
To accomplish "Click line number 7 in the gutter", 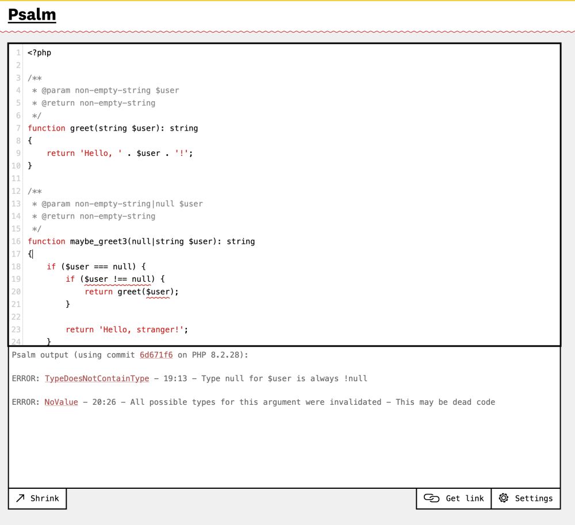I will click(18, 128).
